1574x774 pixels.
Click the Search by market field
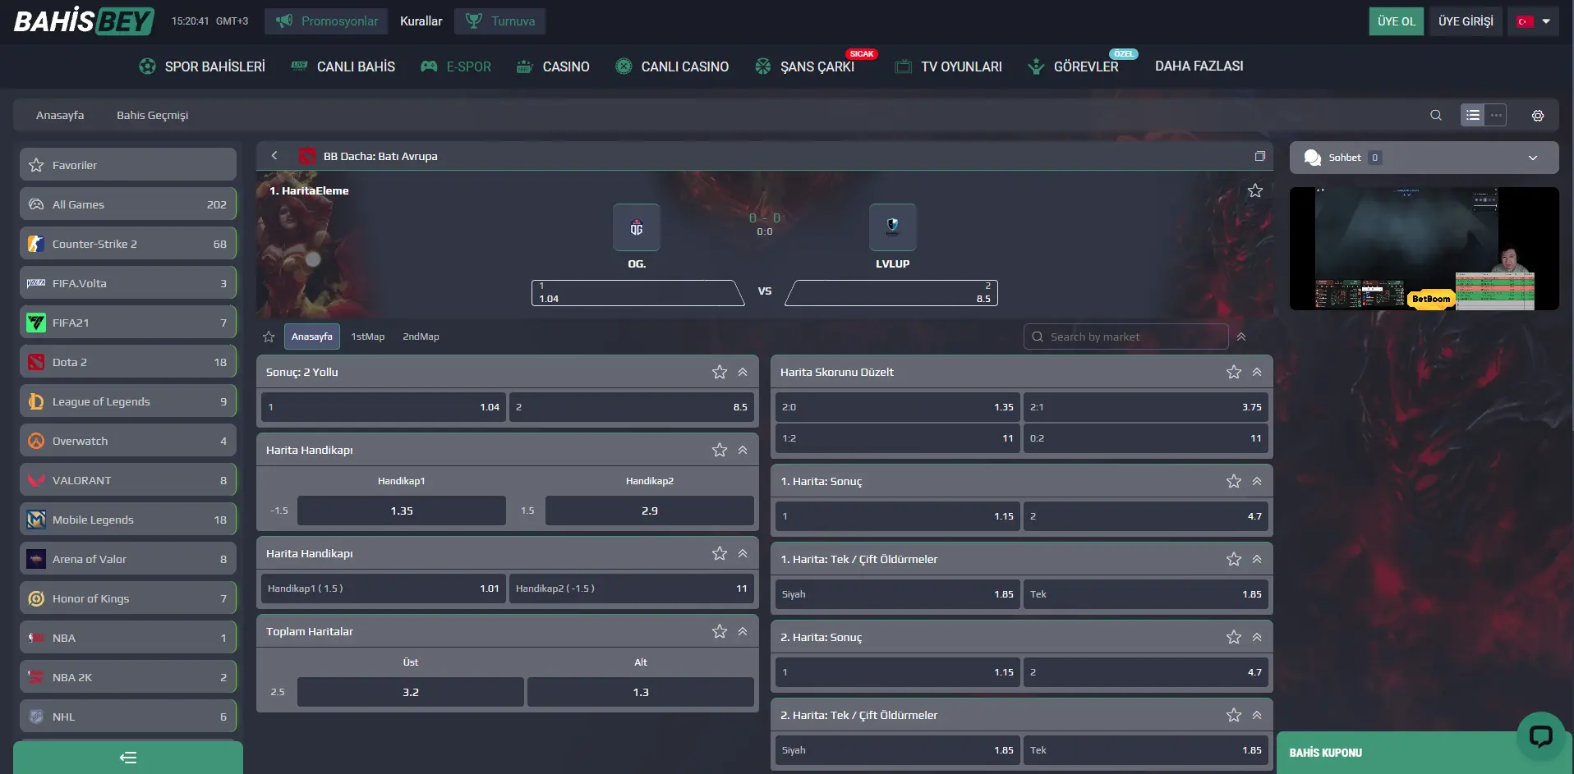[1125, 337]
